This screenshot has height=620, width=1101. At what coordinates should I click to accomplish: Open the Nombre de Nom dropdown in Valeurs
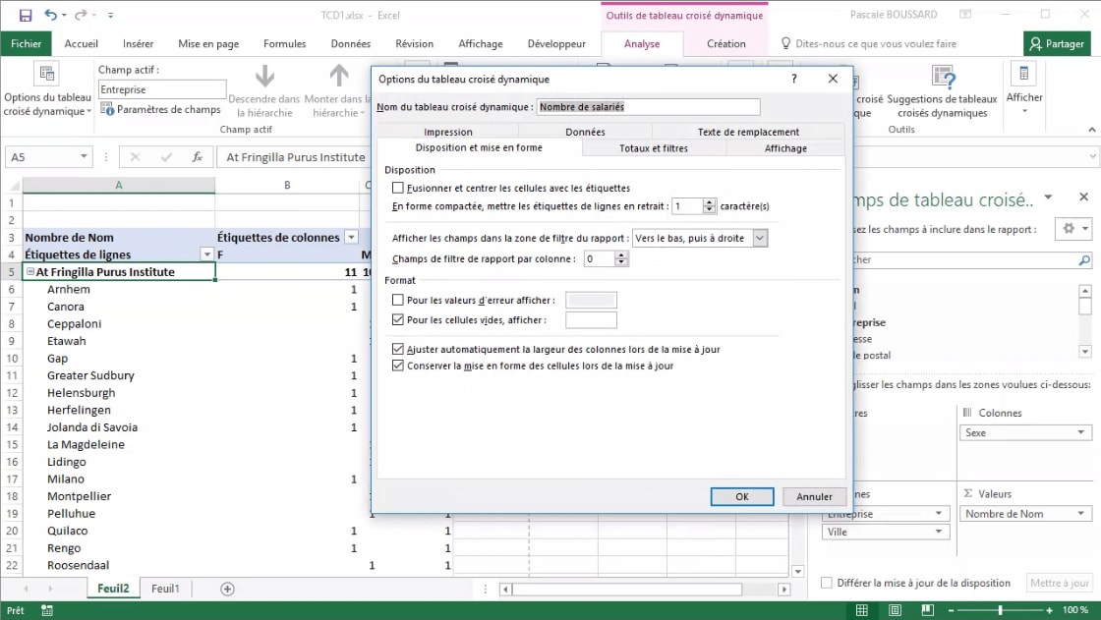[x=1080, y=514]
